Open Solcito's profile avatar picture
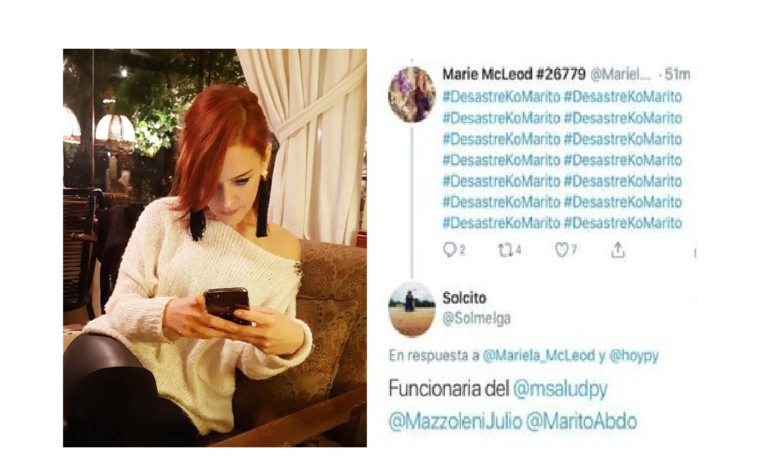This screenshot has height=461, width=760. [x=412, y=309]
